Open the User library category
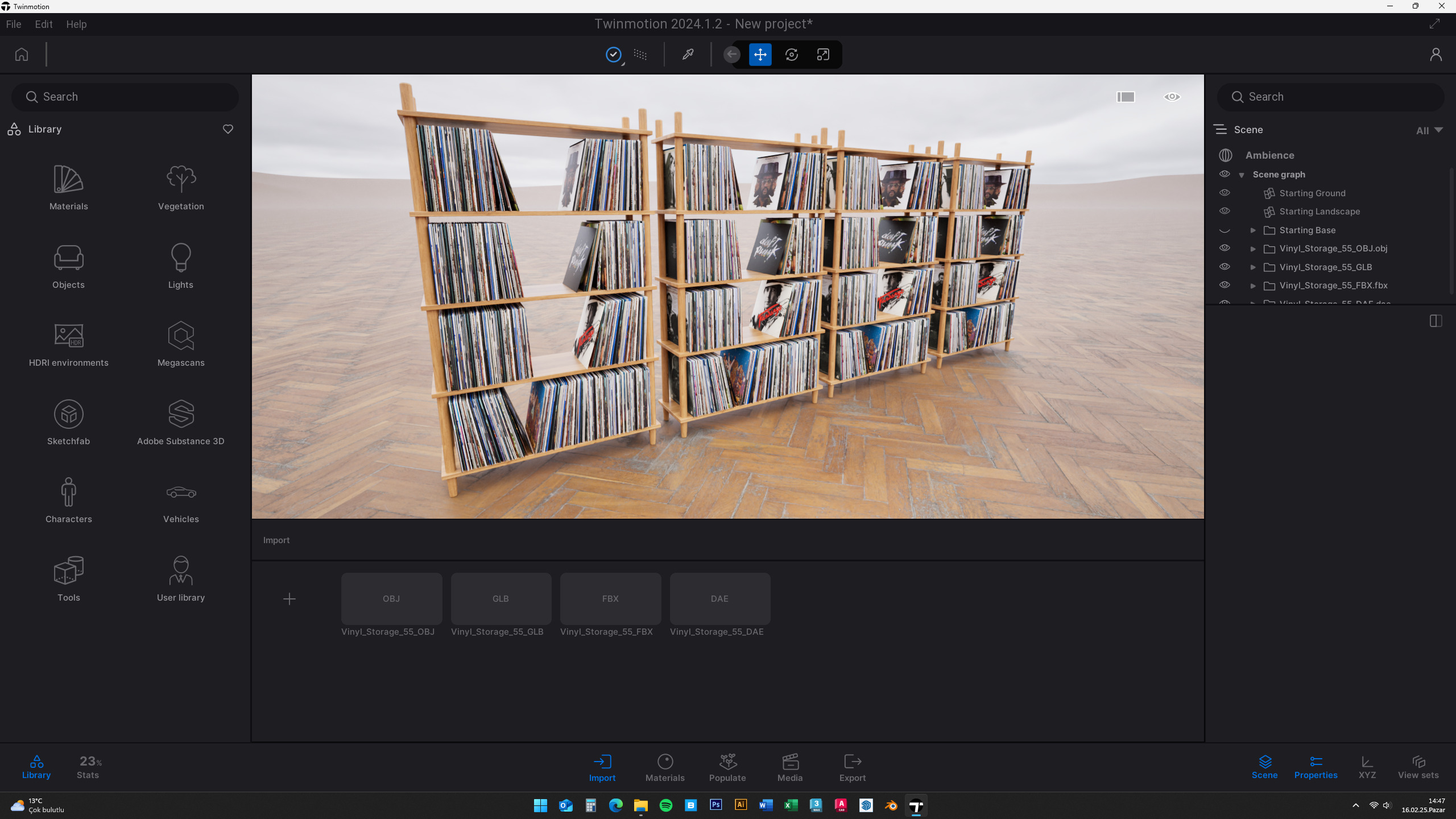This screenshot has width=1456, height=819. 181,579
